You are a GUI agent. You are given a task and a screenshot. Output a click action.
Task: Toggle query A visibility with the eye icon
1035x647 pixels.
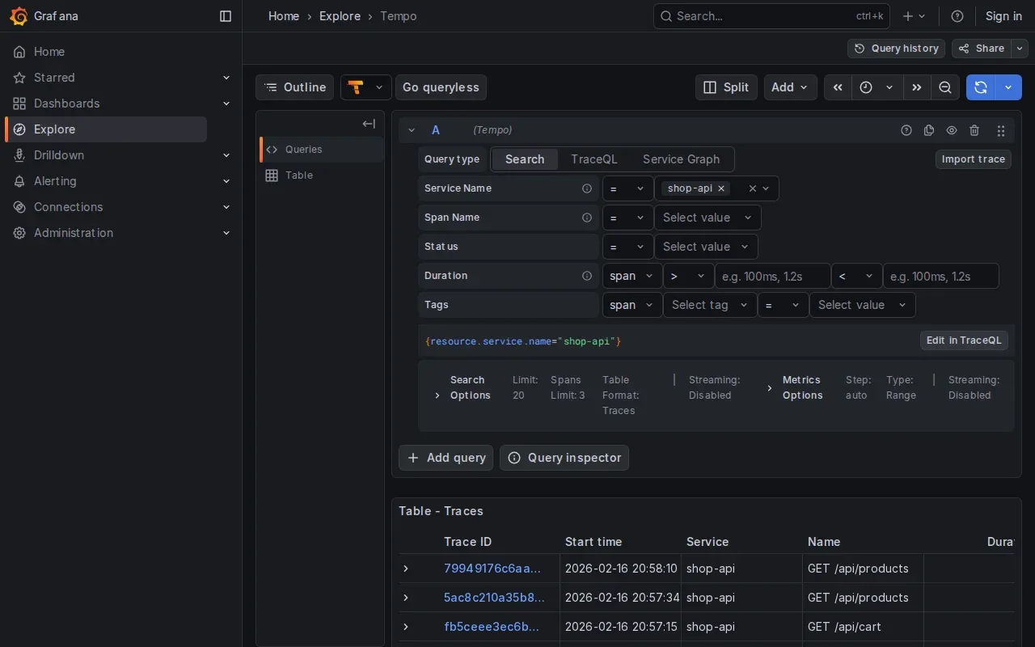(x=952, y=130)
